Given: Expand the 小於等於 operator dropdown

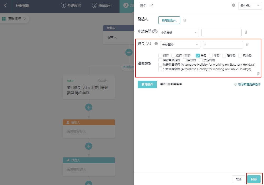Looking at the screenshot, I should tap(179, 32).
